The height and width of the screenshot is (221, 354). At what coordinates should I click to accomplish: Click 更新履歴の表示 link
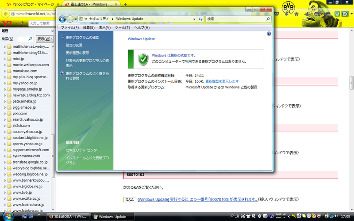click(x=77, y=53)
